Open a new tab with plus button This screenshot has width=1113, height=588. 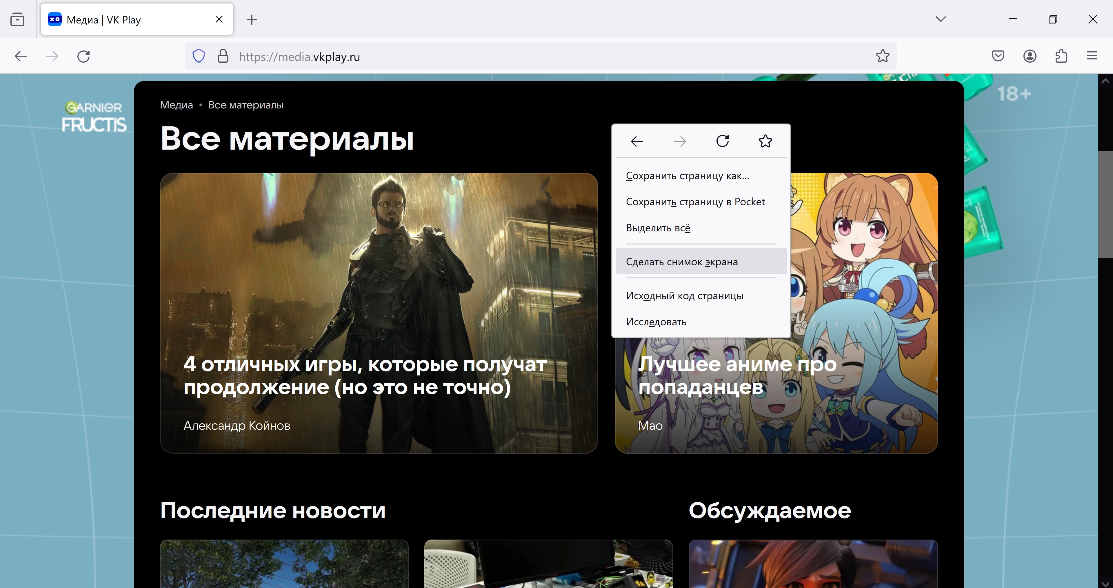[252, 19]
